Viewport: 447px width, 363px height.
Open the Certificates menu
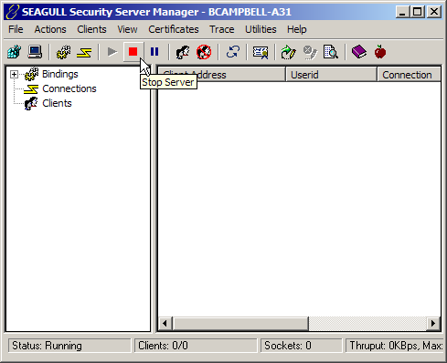point(174,29)
